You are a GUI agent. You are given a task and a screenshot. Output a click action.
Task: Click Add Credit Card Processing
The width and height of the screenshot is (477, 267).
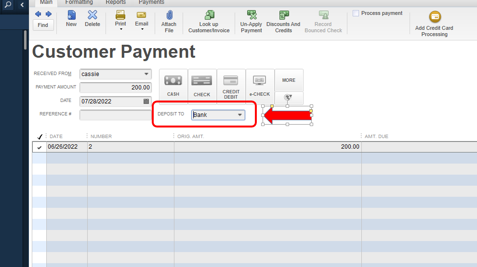point(434,24)
